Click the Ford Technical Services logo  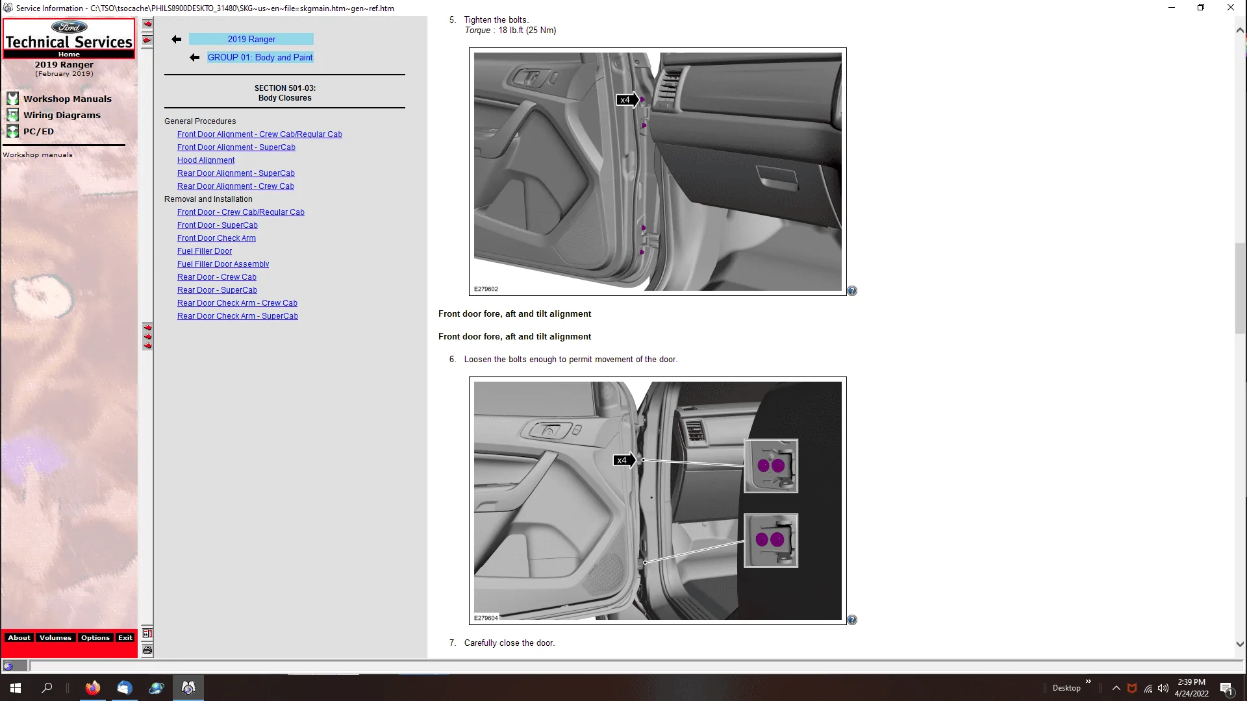pos(69,35)
